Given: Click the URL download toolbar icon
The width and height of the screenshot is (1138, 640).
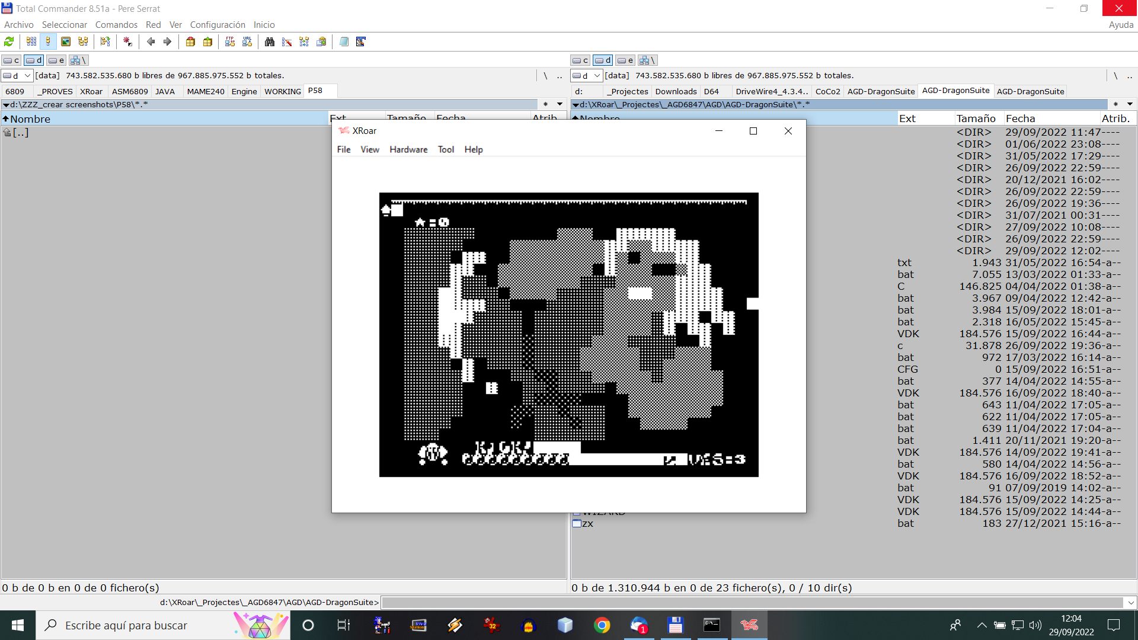Looking at the screenshot, I should click(247, 41).
